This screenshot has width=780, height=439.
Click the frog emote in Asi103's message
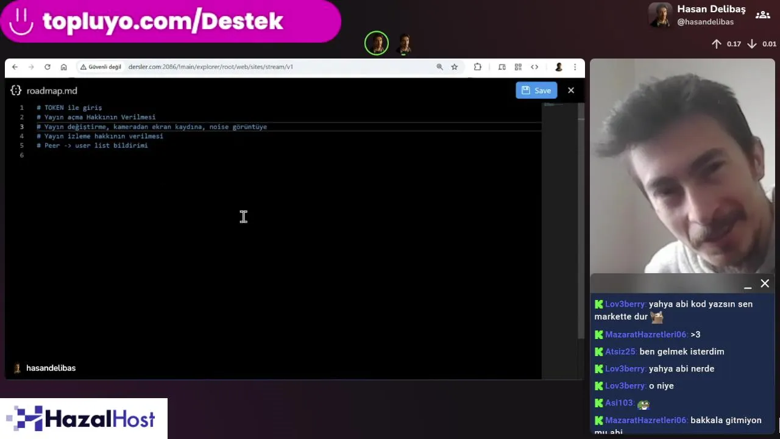pos(643,404)
